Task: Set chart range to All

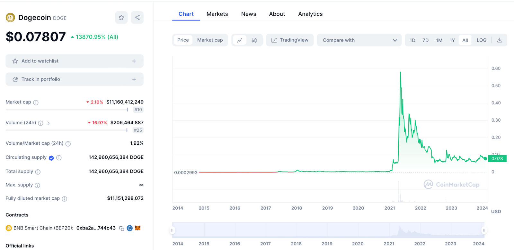Action: point(465,40)
